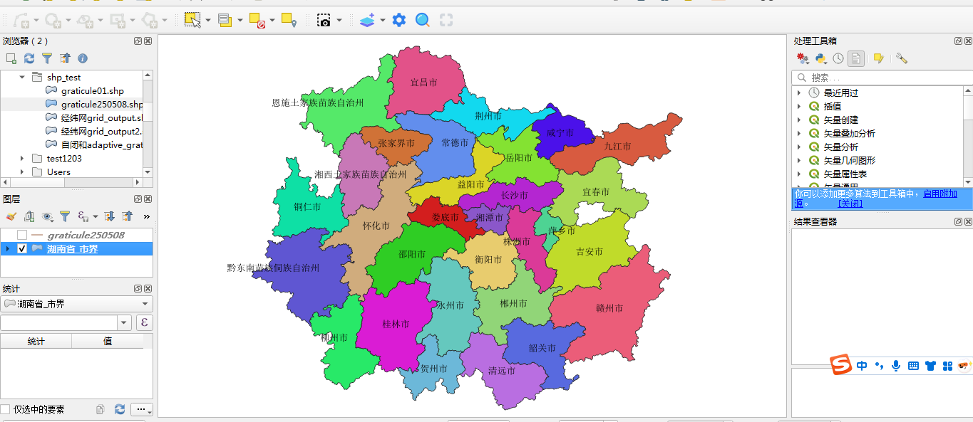The height and width of the screenshot is (422, 973).
Task: Click Browser panel horizontal scrollbar
Action: click(x=71, y=183)
